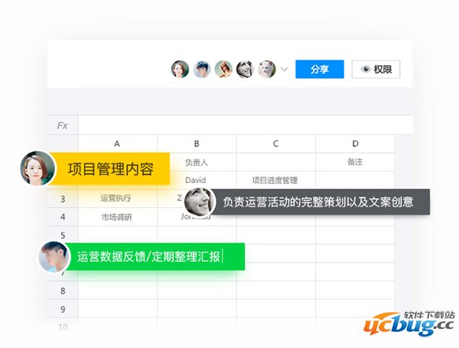Click the 市场调研 cell
Screen dimensions: 459x348
coord(117,217)
